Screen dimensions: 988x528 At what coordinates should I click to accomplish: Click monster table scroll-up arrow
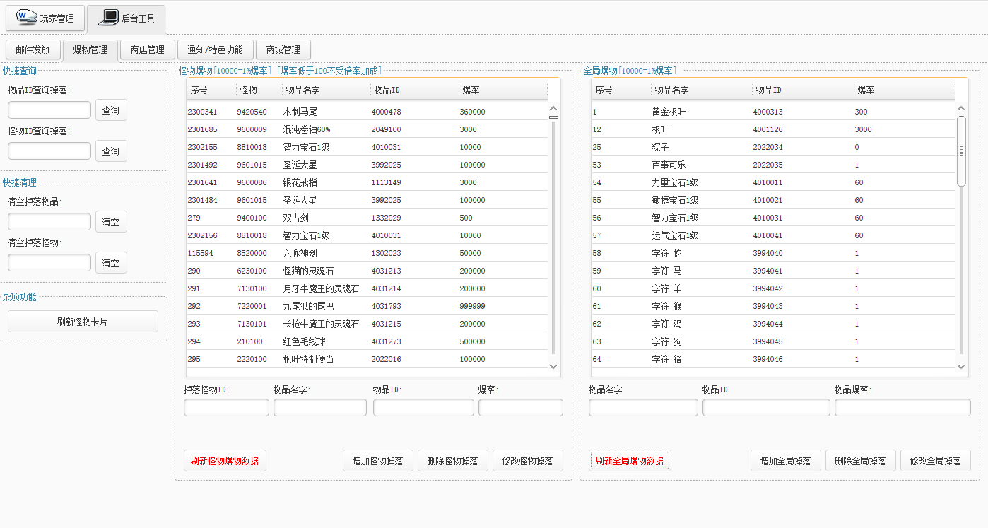(x=553, y=108)
